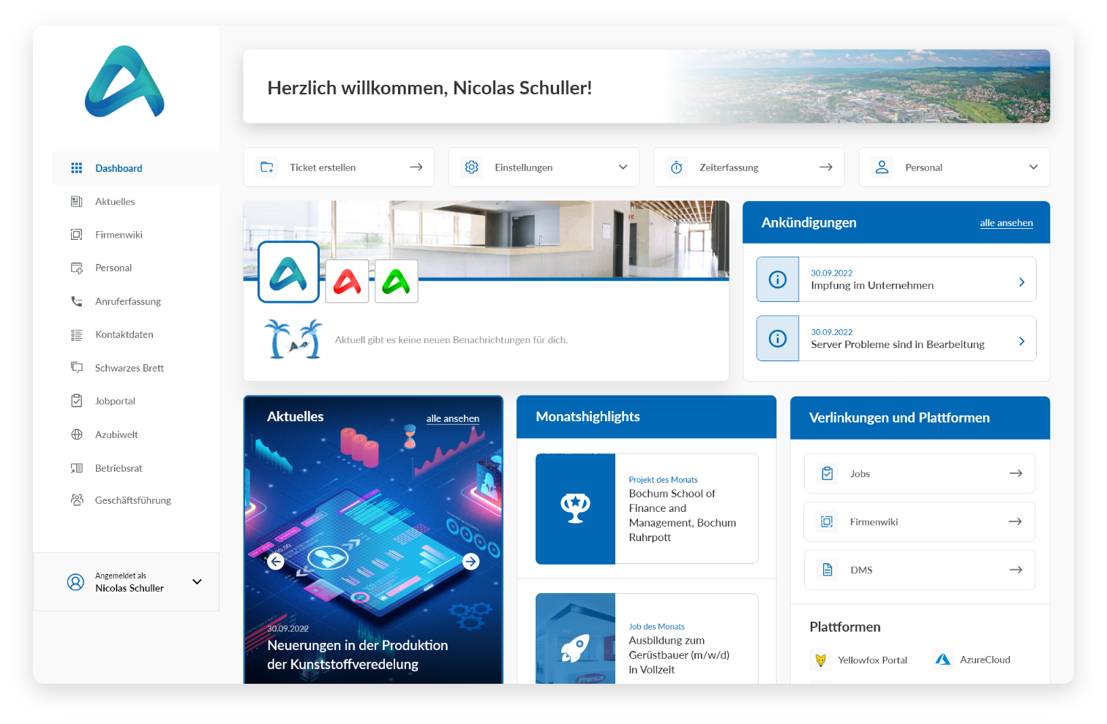Expand the Einstellungen dropdown chevron
The height and width of the screenshot is (724, 1107).
623,167
